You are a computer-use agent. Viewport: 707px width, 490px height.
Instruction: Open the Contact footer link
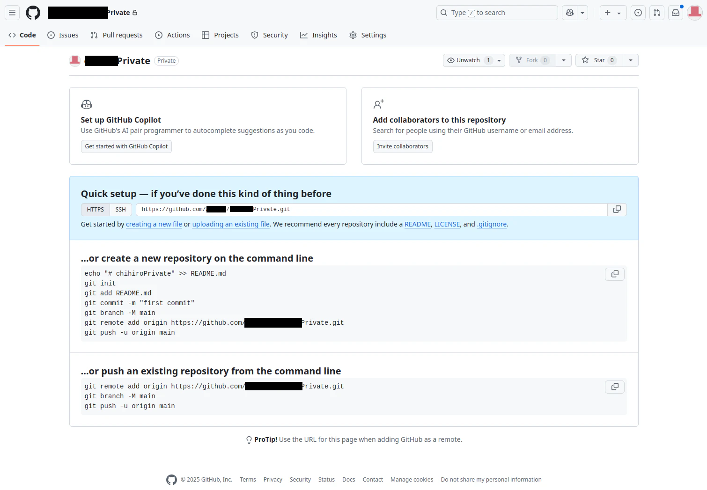point(373,480)
